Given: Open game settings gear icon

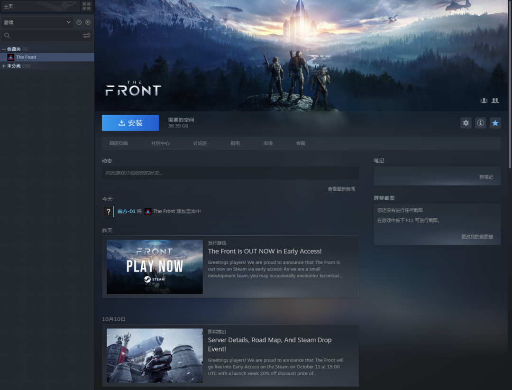Looking at the screenshot, I should [466, 123].
